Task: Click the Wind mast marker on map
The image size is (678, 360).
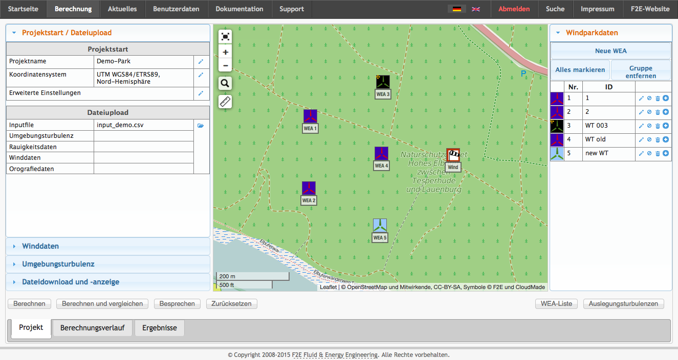Action: click(453, 156)
